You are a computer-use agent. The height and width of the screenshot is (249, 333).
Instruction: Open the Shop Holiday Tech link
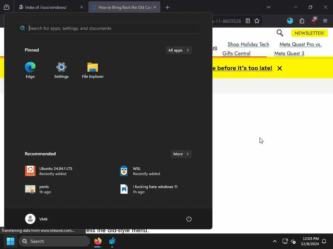(248, 44)
